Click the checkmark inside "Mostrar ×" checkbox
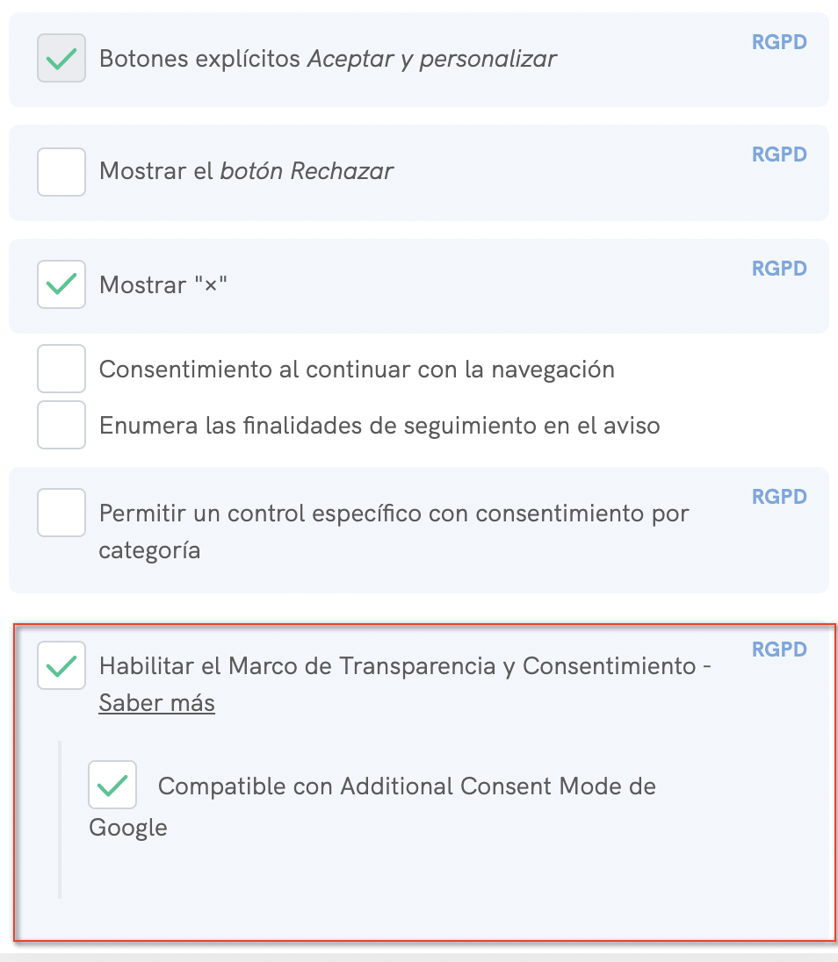 click(x=61, y=284)
